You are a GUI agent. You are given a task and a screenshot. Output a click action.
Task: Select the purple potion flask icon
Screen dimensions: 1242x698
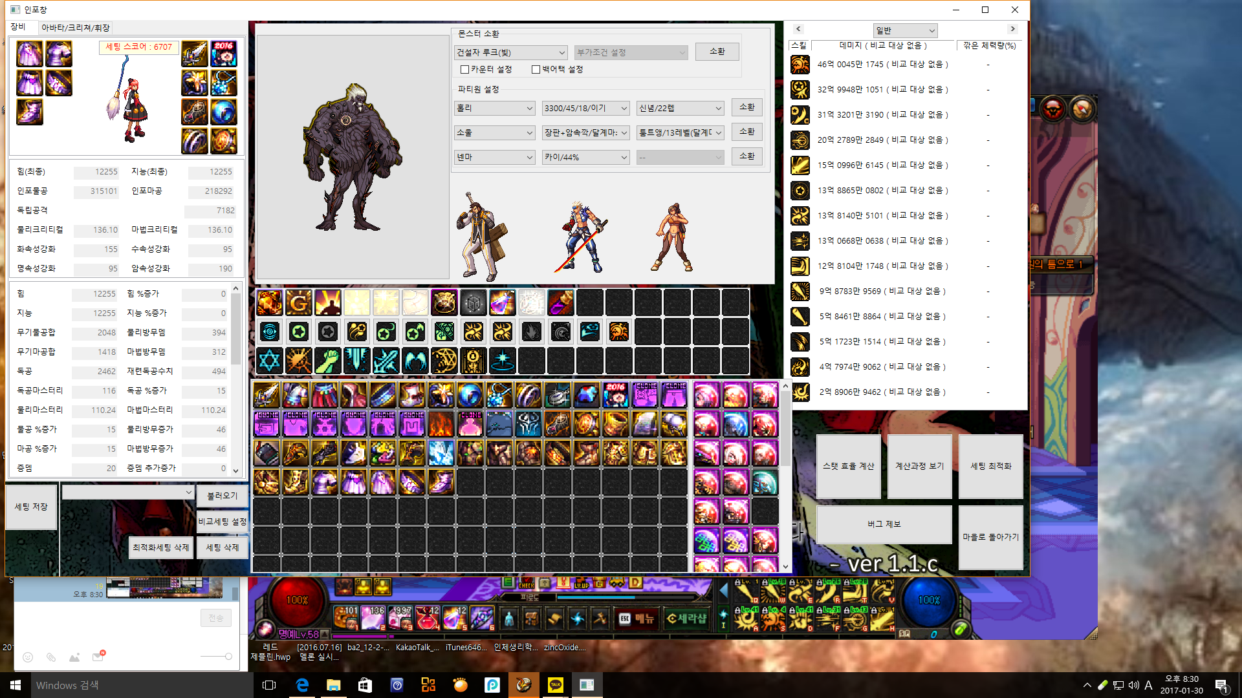pos(502,302)
